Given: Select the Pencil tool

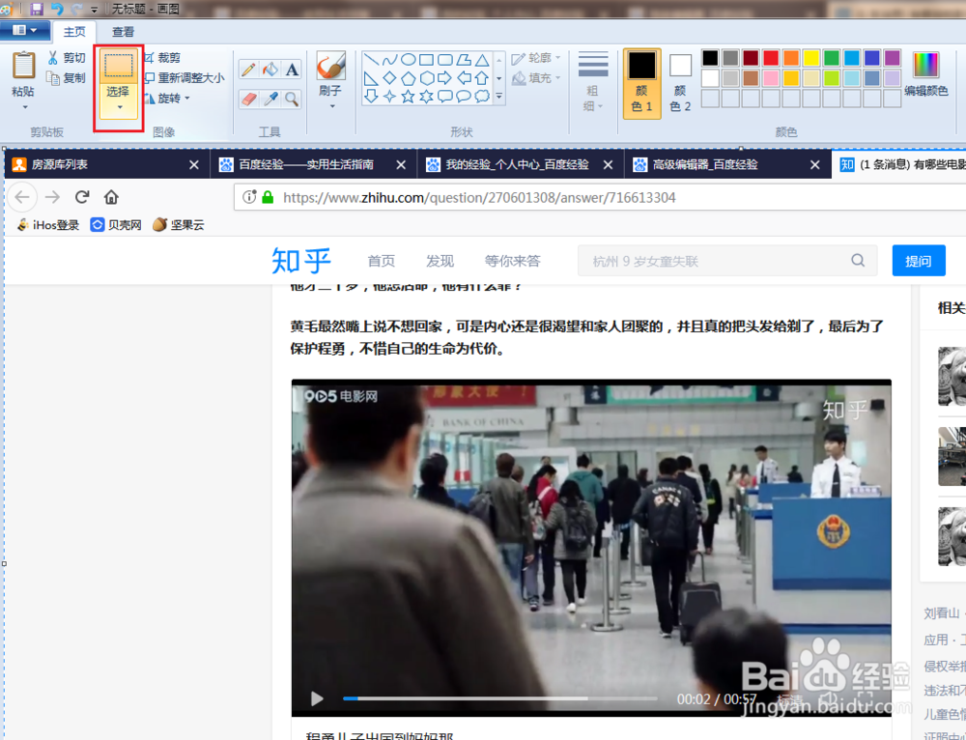Looking at the screenshot, I should (248, 69).
